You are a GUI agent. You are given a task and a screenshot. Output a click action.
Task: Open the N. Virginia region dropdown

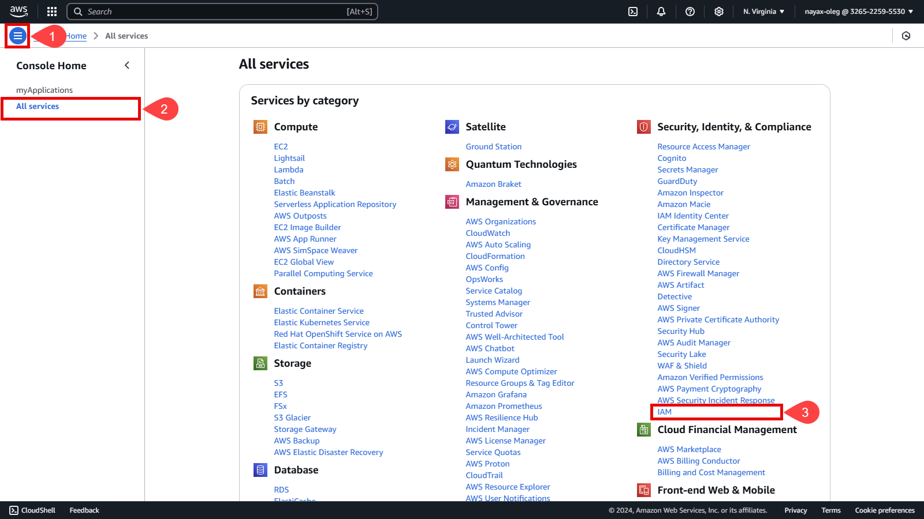(x=763, y=12)
